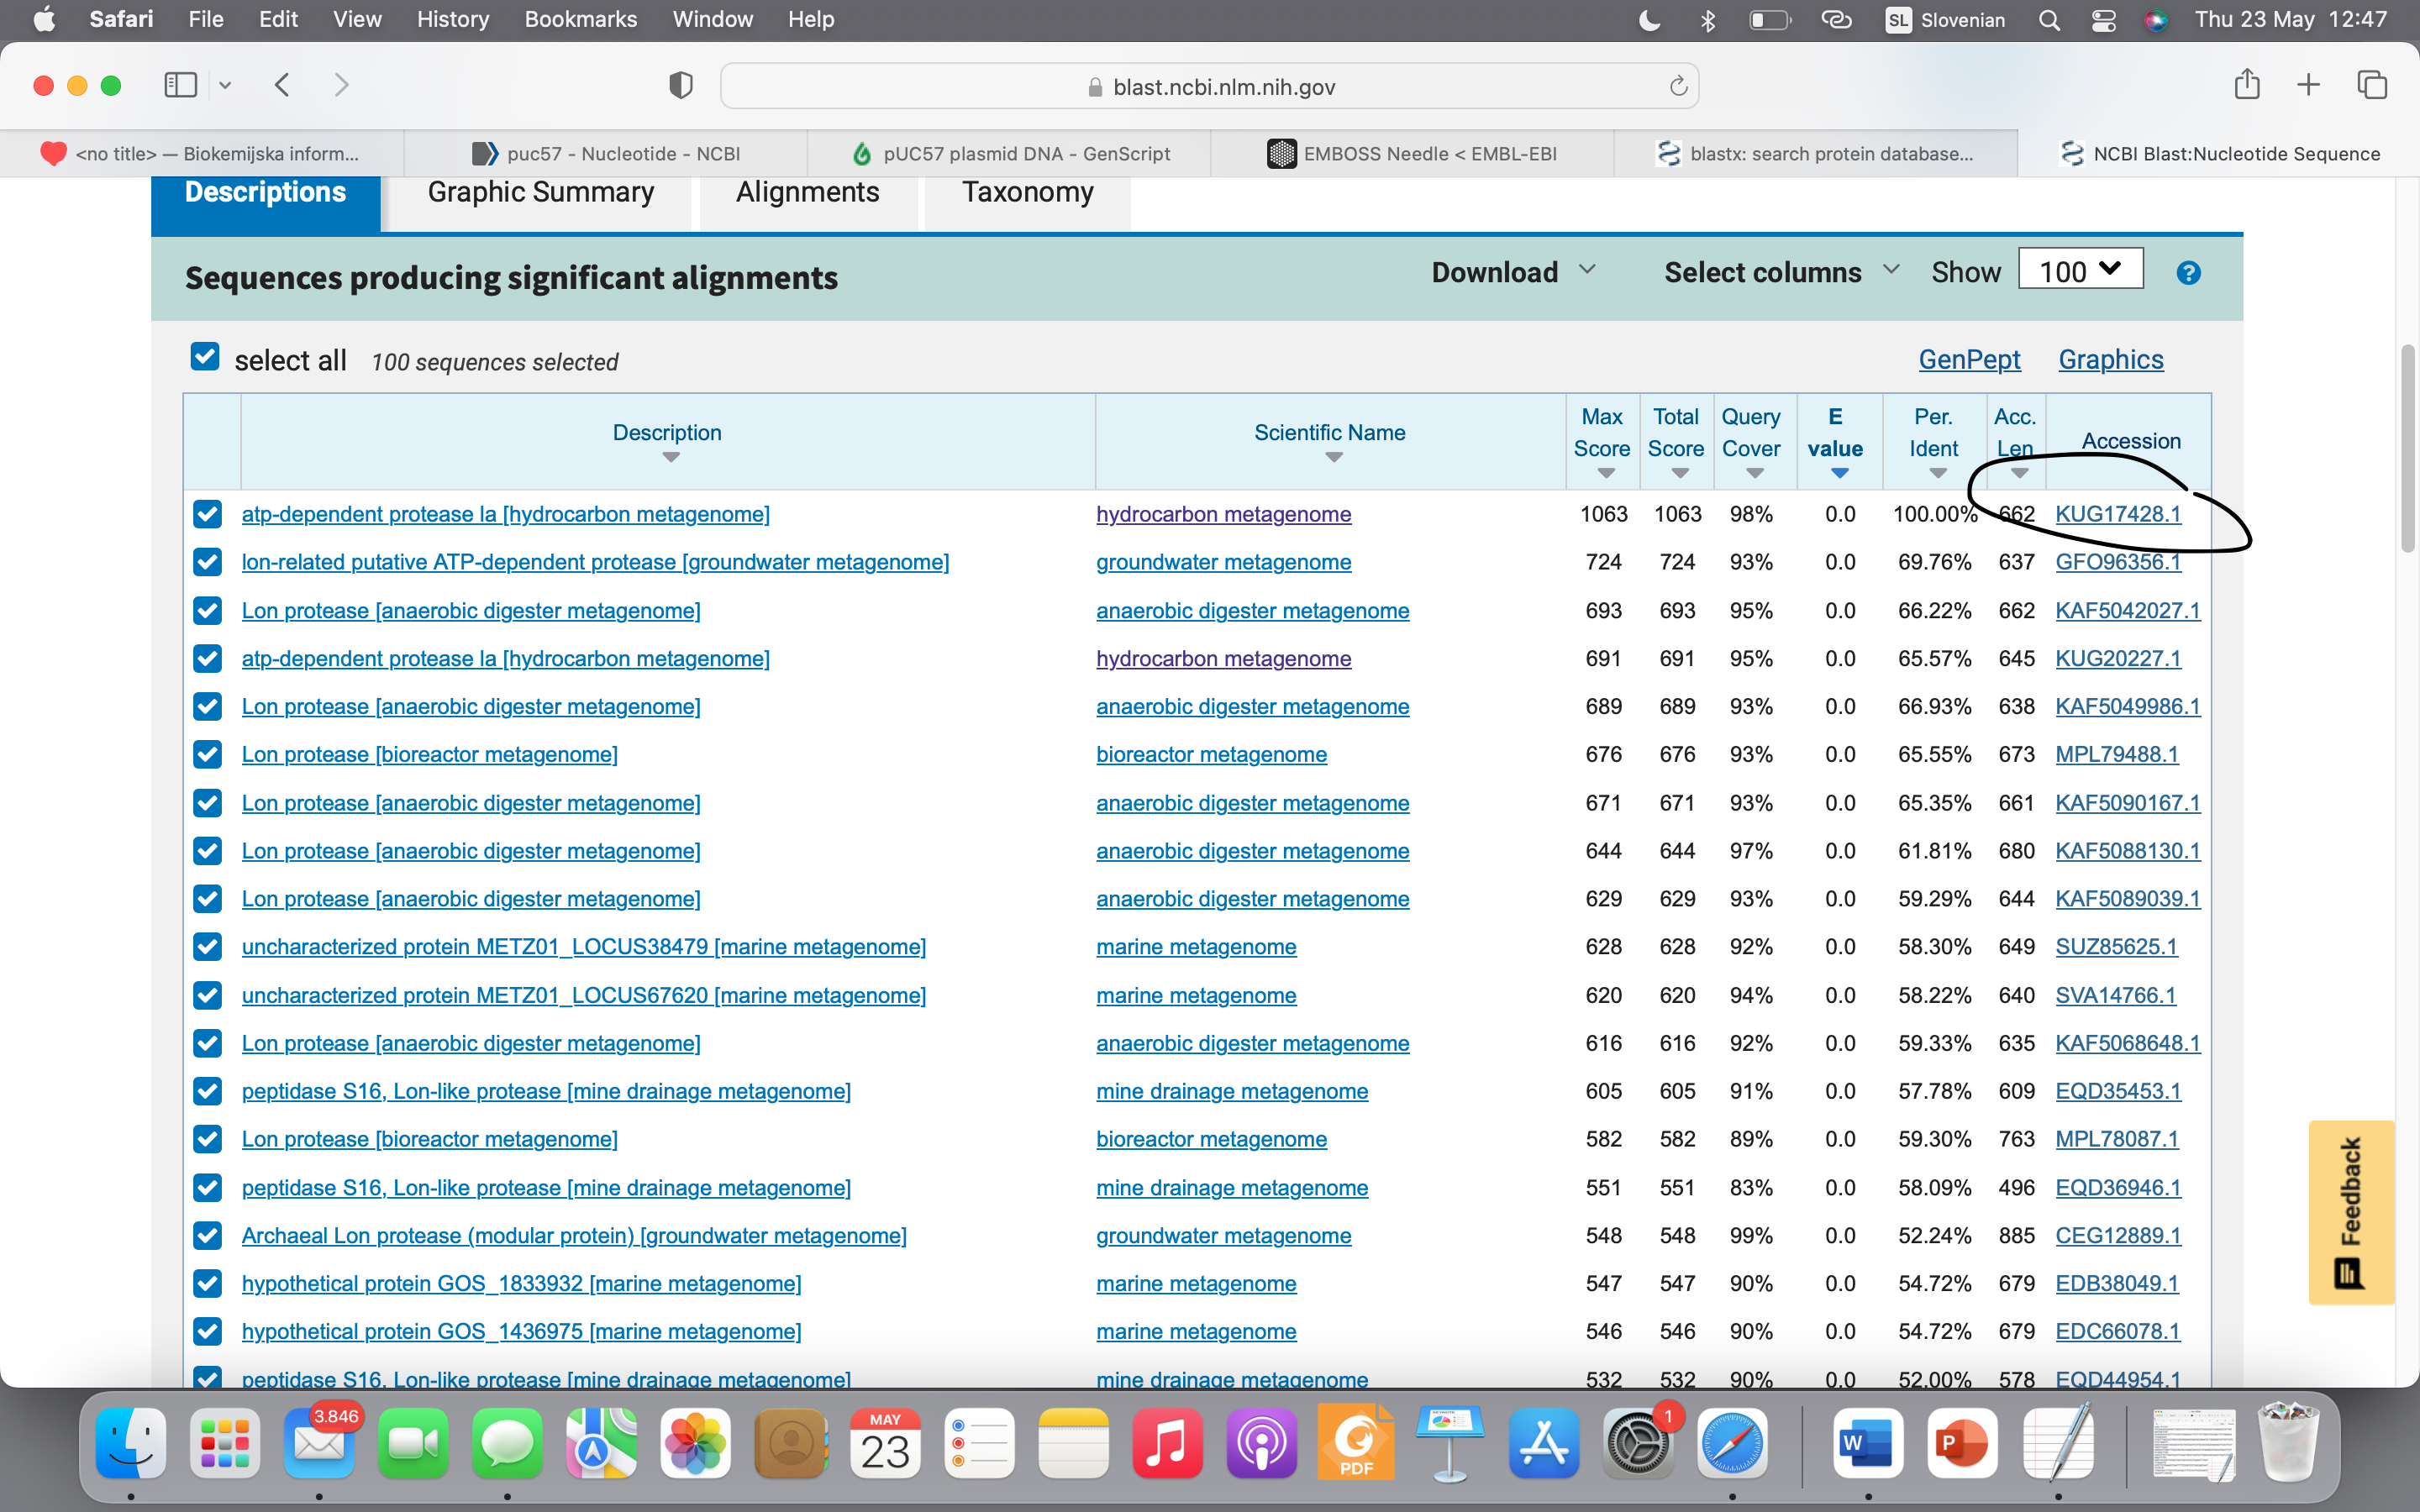Open Spotlight search in the menu bar

pos(2049,20)
